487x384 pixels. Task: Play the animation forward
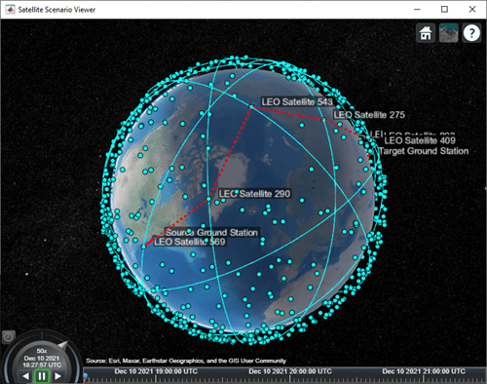(x=57, y=376)
